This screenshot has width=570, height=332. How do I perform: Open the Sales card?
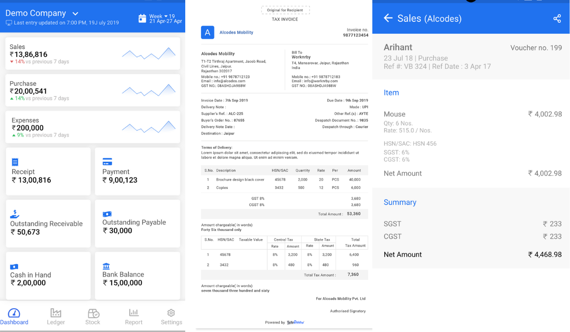[93, 54]
